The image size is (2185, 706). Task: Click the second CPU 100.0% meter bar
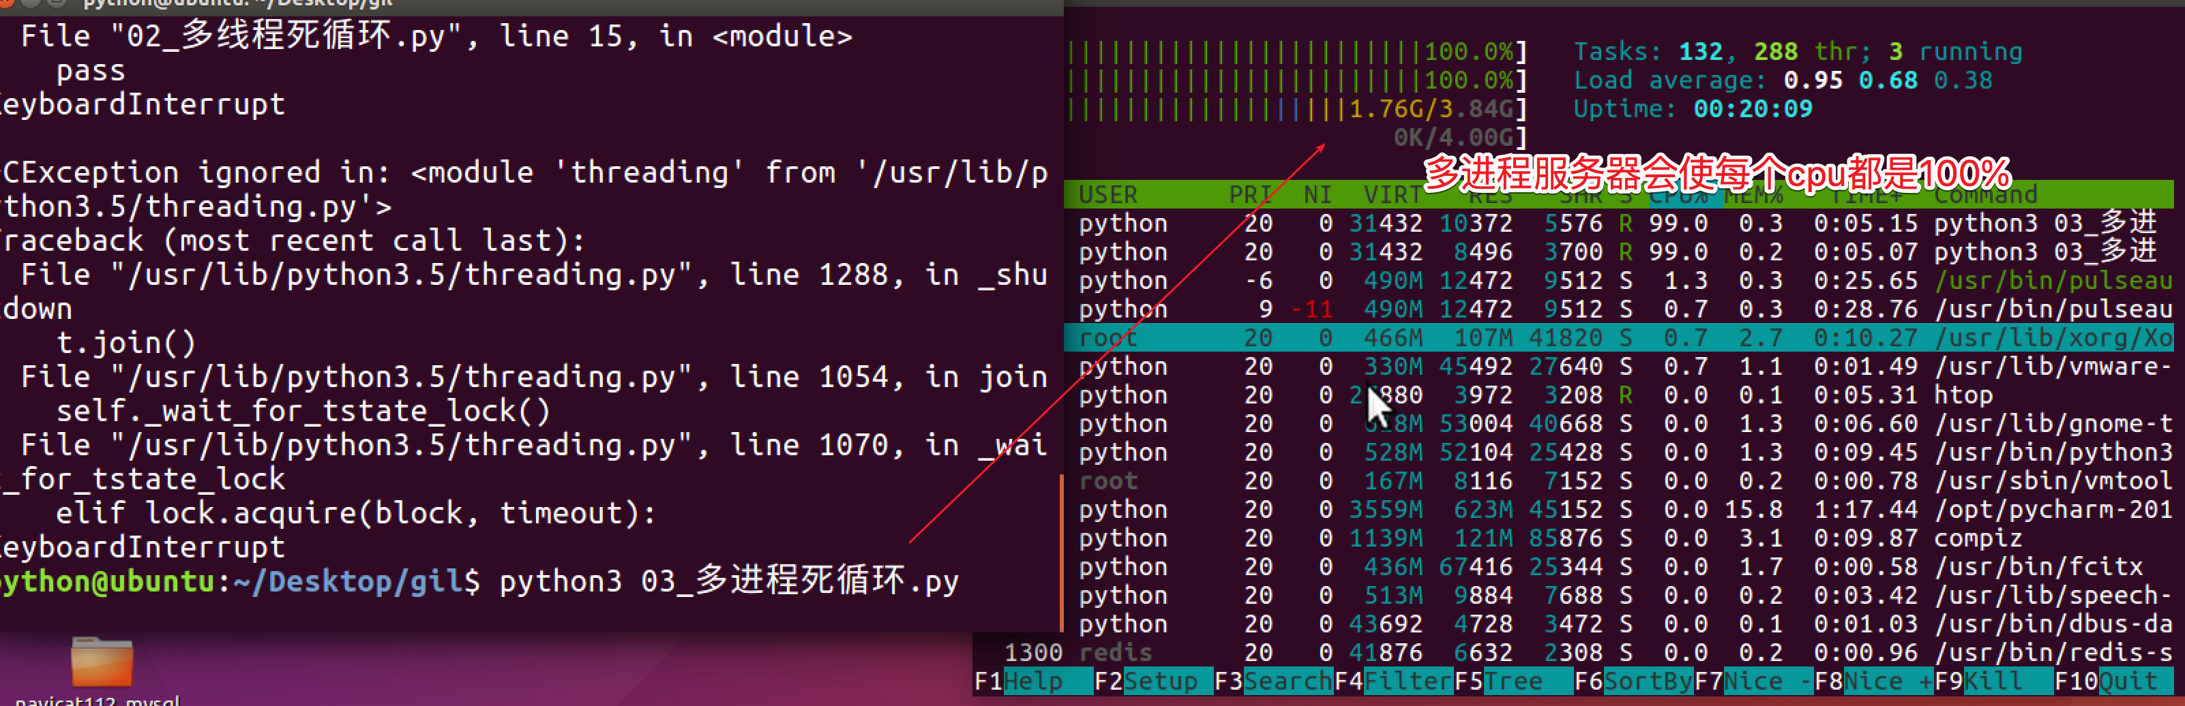1297,81
